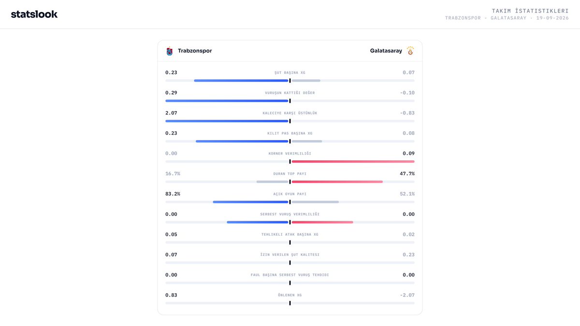Click the VURUŞUN KATTIĞI DEĞER label
The width and height of the screenshot is (580, 326).
[x=290, y=93]
